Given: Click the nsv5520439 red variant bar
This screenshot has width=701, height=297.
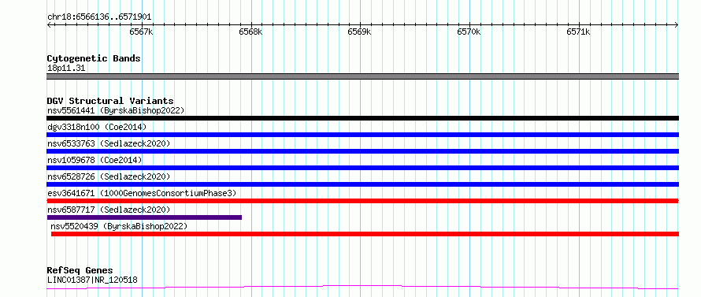Looking at the screenshot, I should (x=365, y=234).
